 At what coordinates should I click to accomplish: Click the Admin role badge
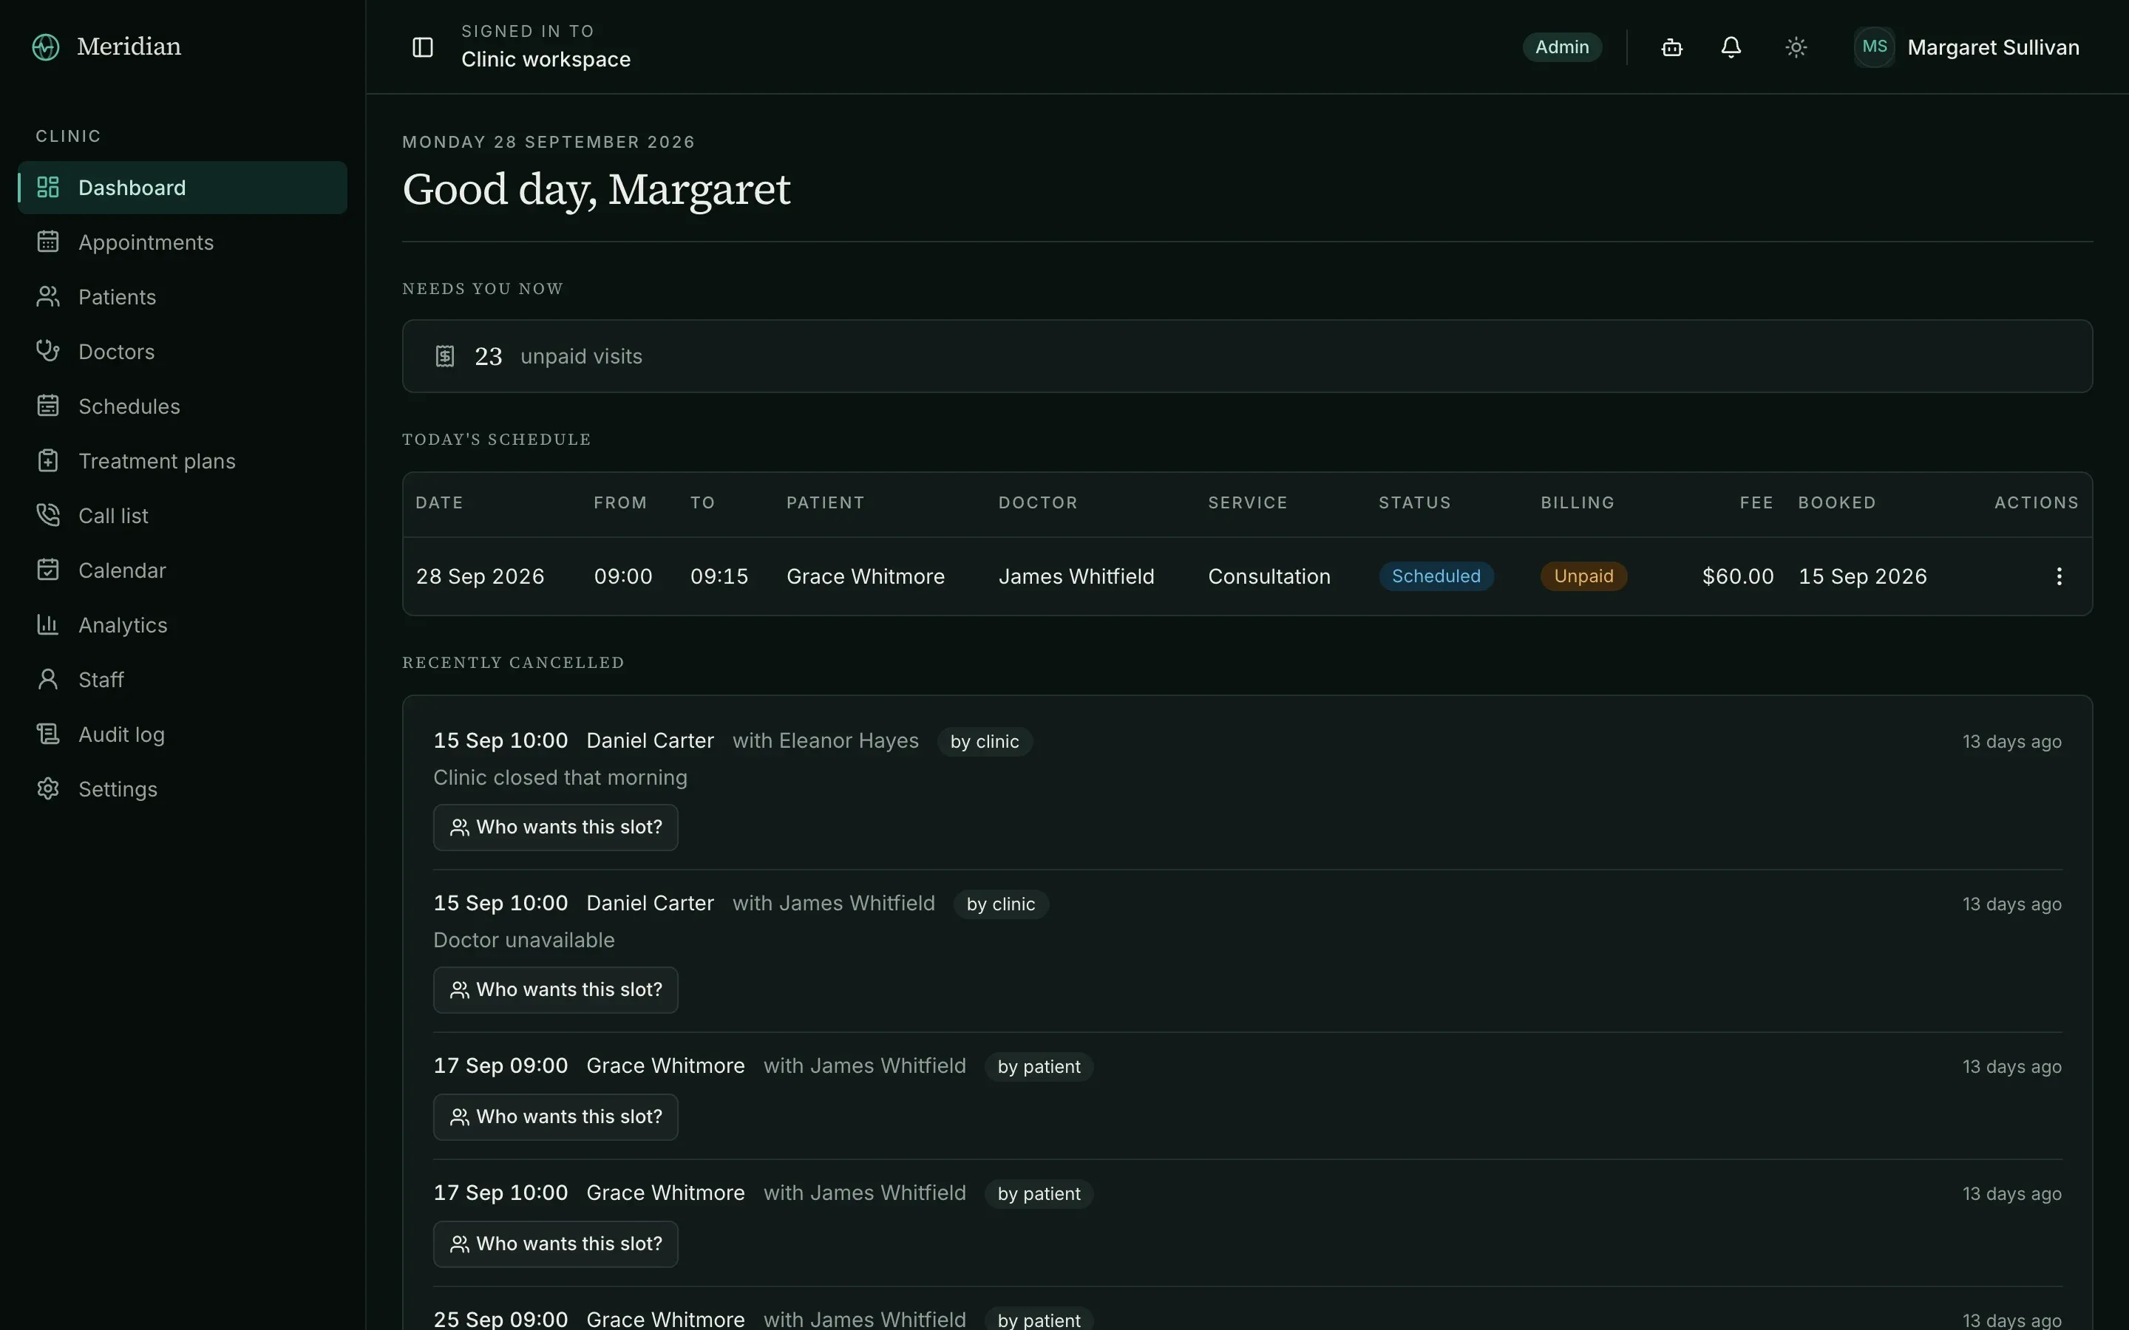(x=1561, y=47)
